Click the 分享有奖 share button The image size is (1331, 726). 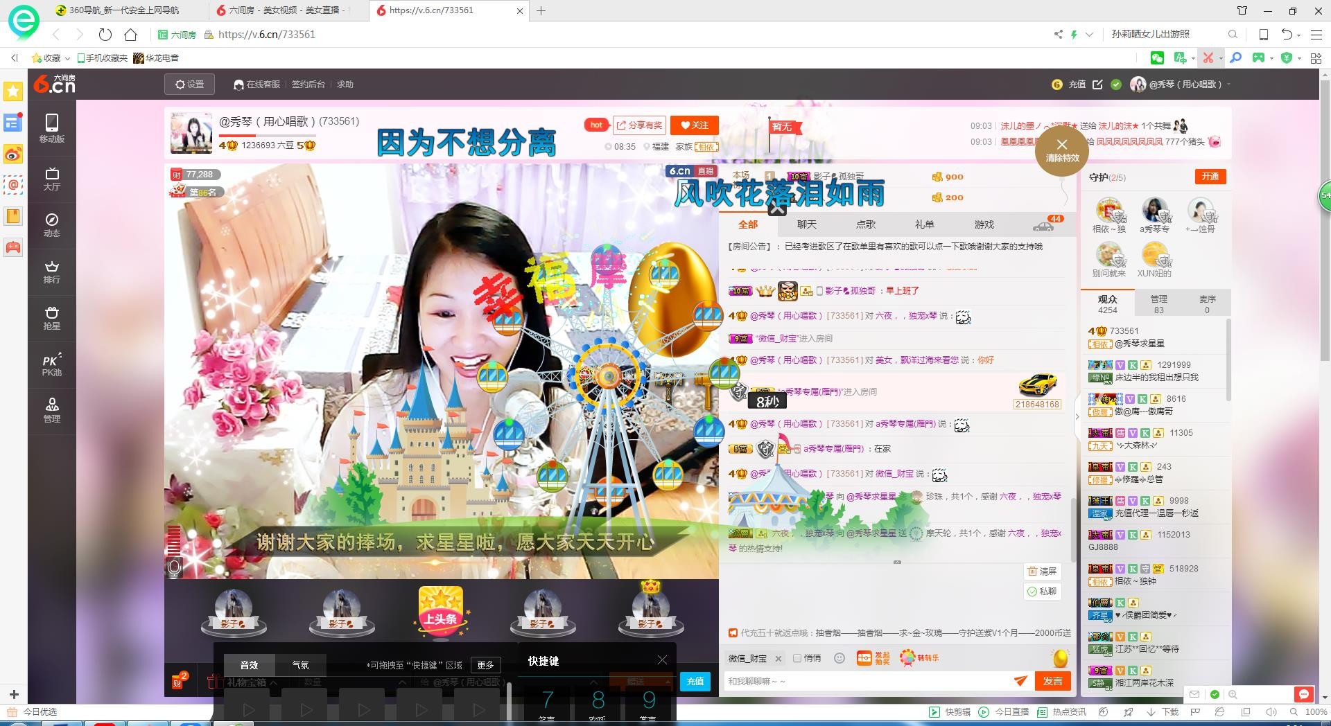pos(639,125)
